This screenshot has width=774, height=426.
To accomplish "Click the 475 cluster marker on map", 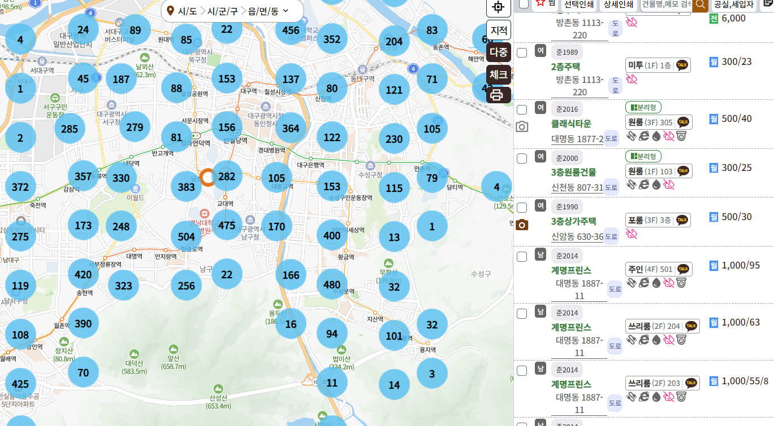I will (x=227, y=226).
